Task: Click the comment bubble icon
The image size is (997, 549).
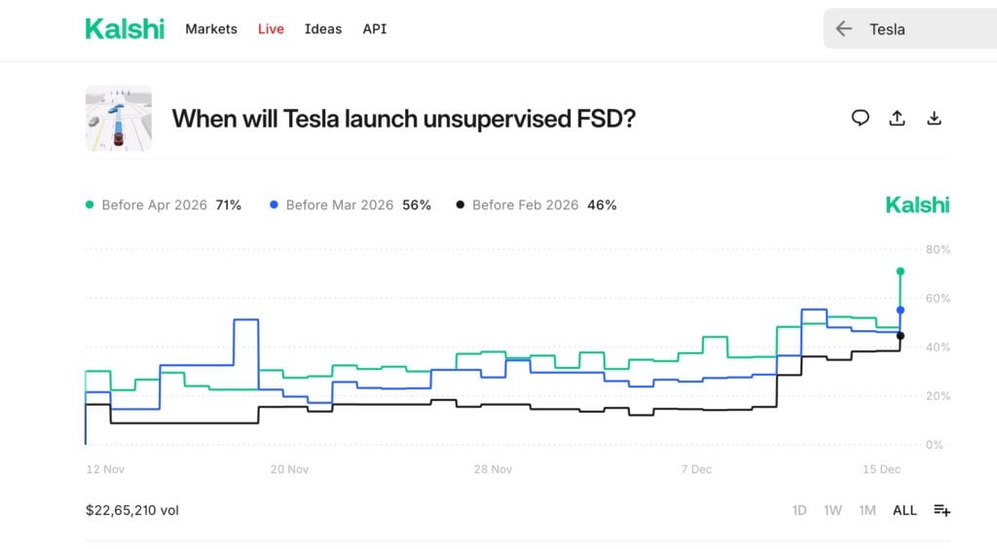Action: [860, 118]
